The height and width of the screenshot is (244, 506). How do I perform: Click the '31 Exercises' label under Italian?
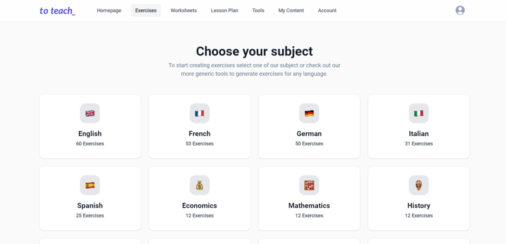[x=419, y=143]
